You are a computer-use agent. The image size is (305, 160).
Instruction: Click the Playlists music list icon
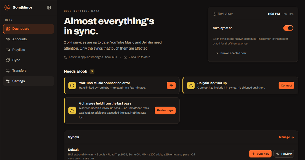click(8, 50)
